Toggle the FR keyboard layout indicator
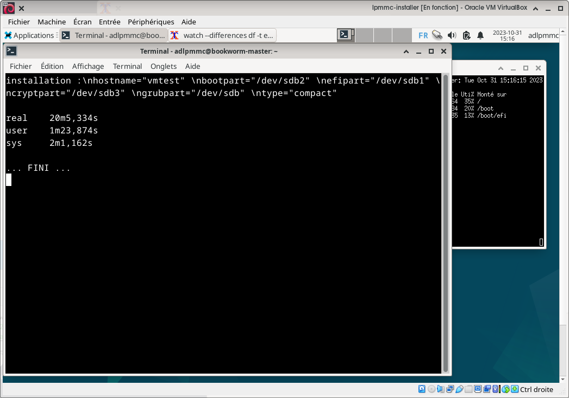The height and width of the screenshot is (398, 569). point(423,35)
